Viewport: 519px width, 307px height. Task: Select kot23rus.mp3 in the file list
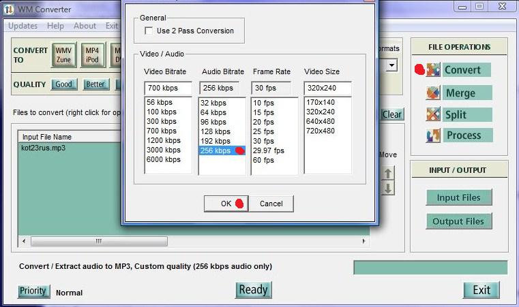tap(44, 148)
